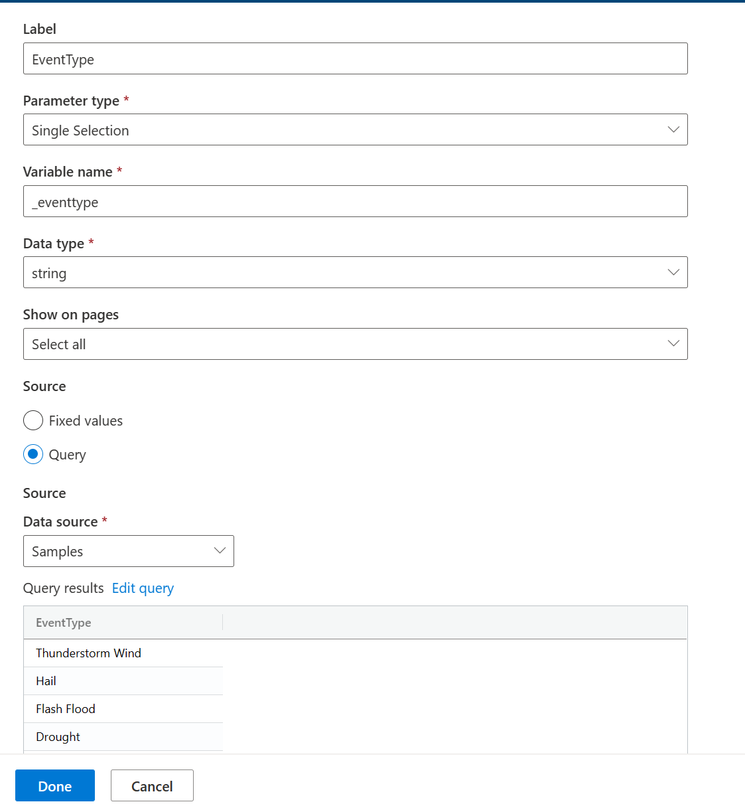This screenshot has height=808, width=745.
Task: Click the chevron on the Parameter type box
Action: coord(673,129)
